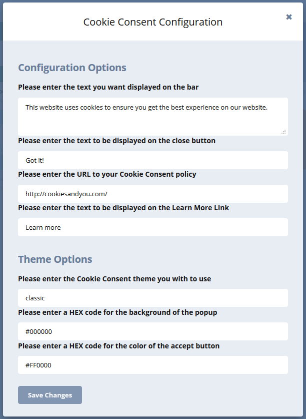The image size is (306, 419).
Task: Close the Cookie Consent Configuration dialog
Action: [288, 17]
